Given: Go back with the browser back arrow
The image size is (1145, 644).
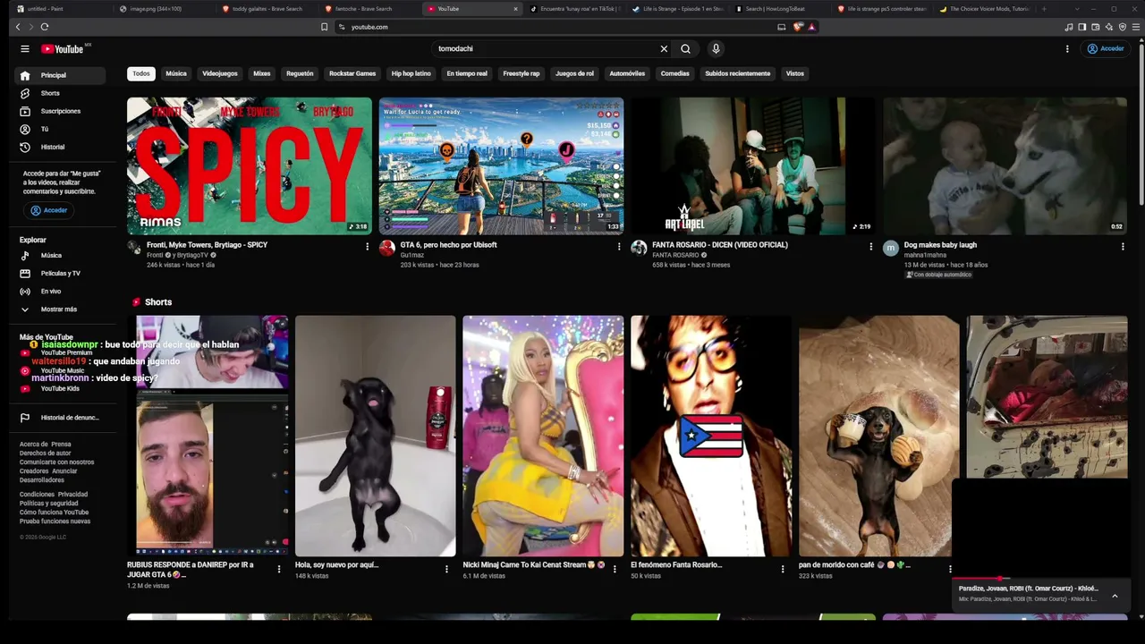Looking at the screenshot, I should [x=18, y=27].
